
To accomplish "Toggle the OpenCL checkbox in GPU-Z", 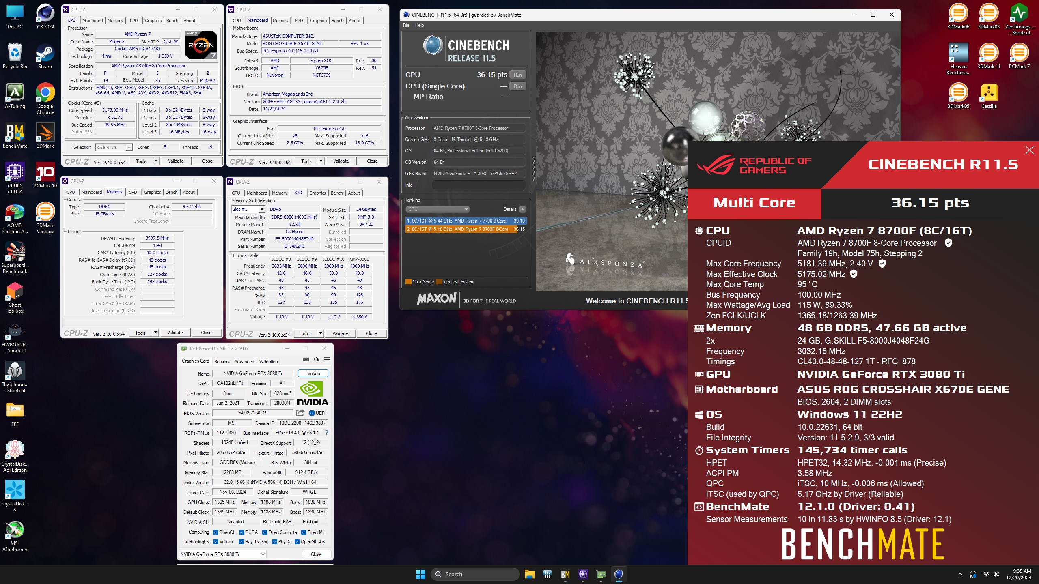I will (x=216, y=532).
